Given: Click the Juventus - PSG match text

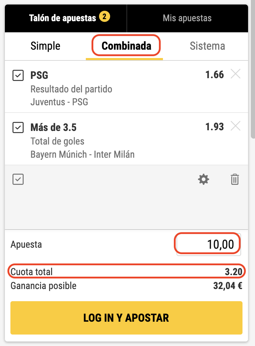Looking at the screenshot, I should pyautogui.click(x=59, y=102).
